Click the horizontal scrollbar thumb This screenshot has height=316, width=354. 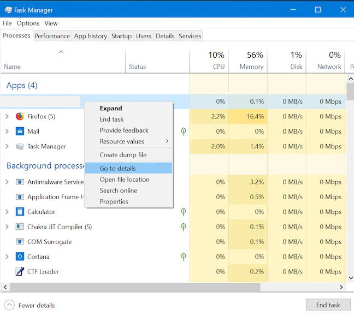click(x=135, y=287)
